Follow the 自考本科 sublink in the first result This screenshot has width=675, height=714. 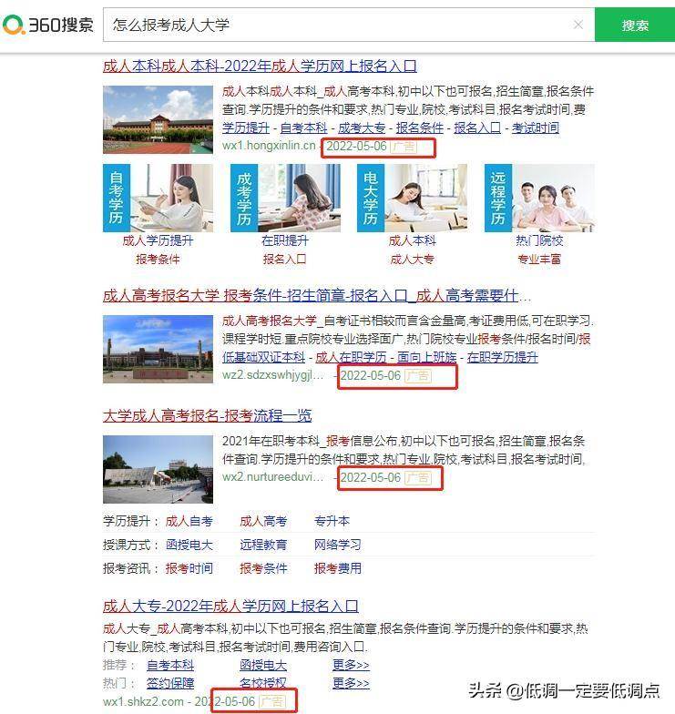pos(304,127)
